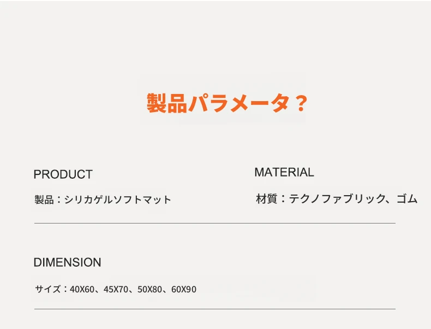431x329 pixels.
Task: Click the 製品:シリカゲルソフトマット text
Action: click(x=103, y=199)
